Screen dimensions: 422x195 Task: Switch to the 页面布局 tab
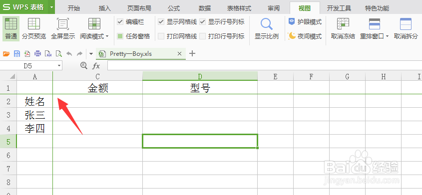(139, 8)
